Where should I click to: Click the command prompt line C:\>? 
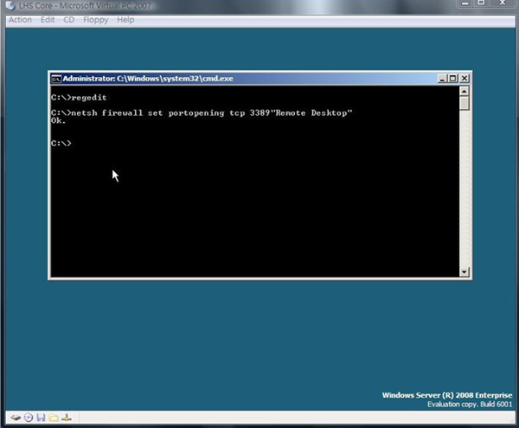[x=61, y=143]
